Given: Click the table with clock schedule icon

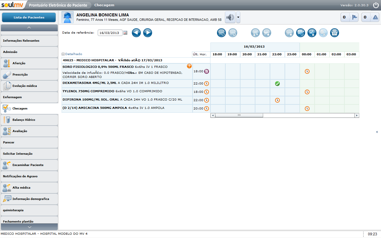Looking at the screenshot, I should pyautogui.click(x=301, y=33).
